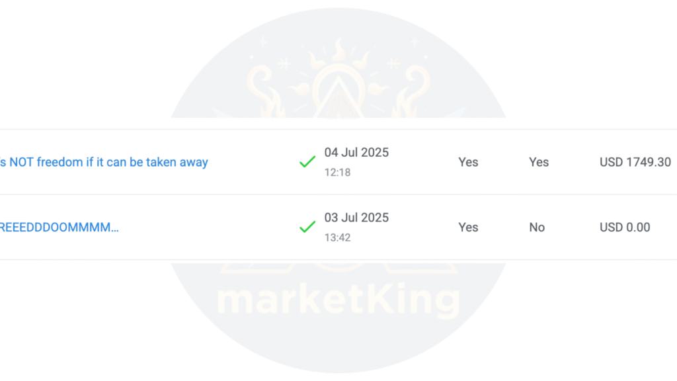Click the sun flame crest above the pyramid
Viewport: 677px width, 381px height.
pos(338,54)
